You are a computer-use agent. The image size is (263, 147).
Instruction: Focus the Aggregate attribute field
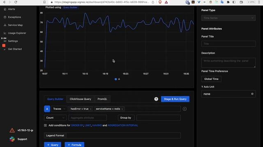pos(88,118)
